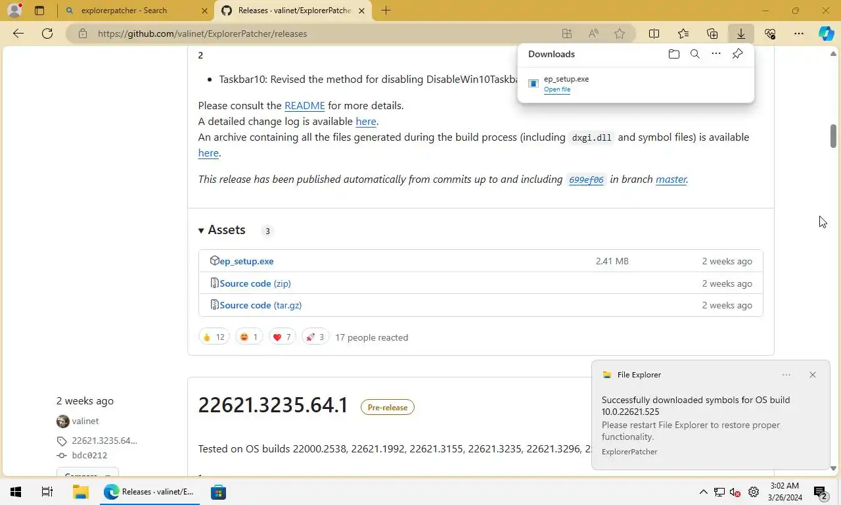841x505 pixels.
Task: Add this page to favorites star
Action: [620, 34]
